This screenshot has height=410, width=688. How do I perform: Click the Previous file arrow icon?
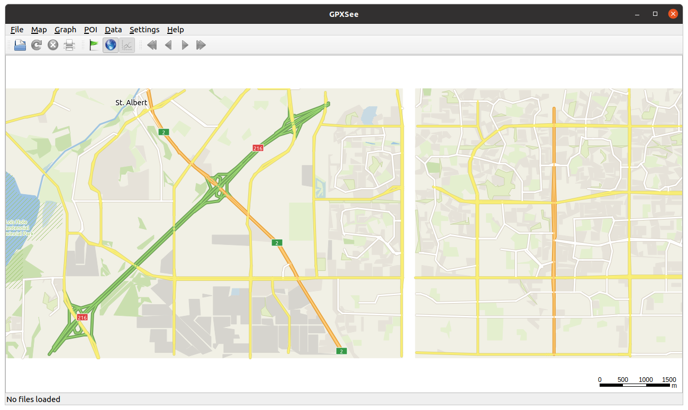168,45
